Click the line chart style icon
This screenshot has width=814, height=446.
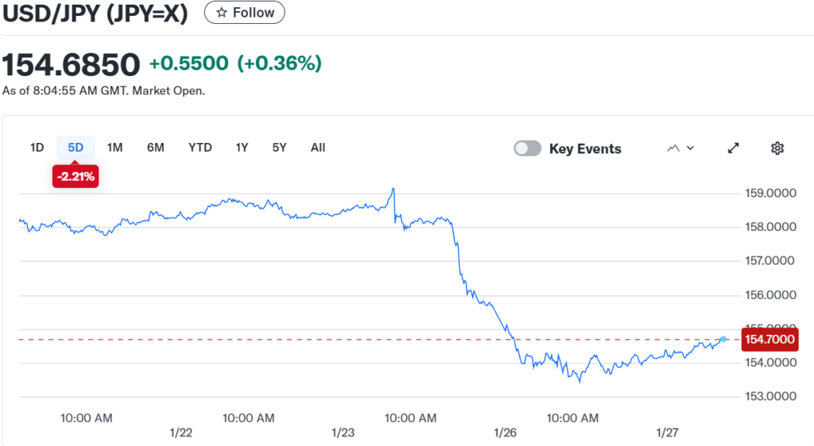pos(674,148)
